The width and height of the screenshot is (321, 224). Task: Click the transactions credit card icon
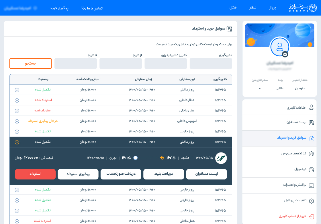311,185
